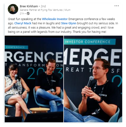Open the right photo of man holding microphone

click(x=93, y=79)
